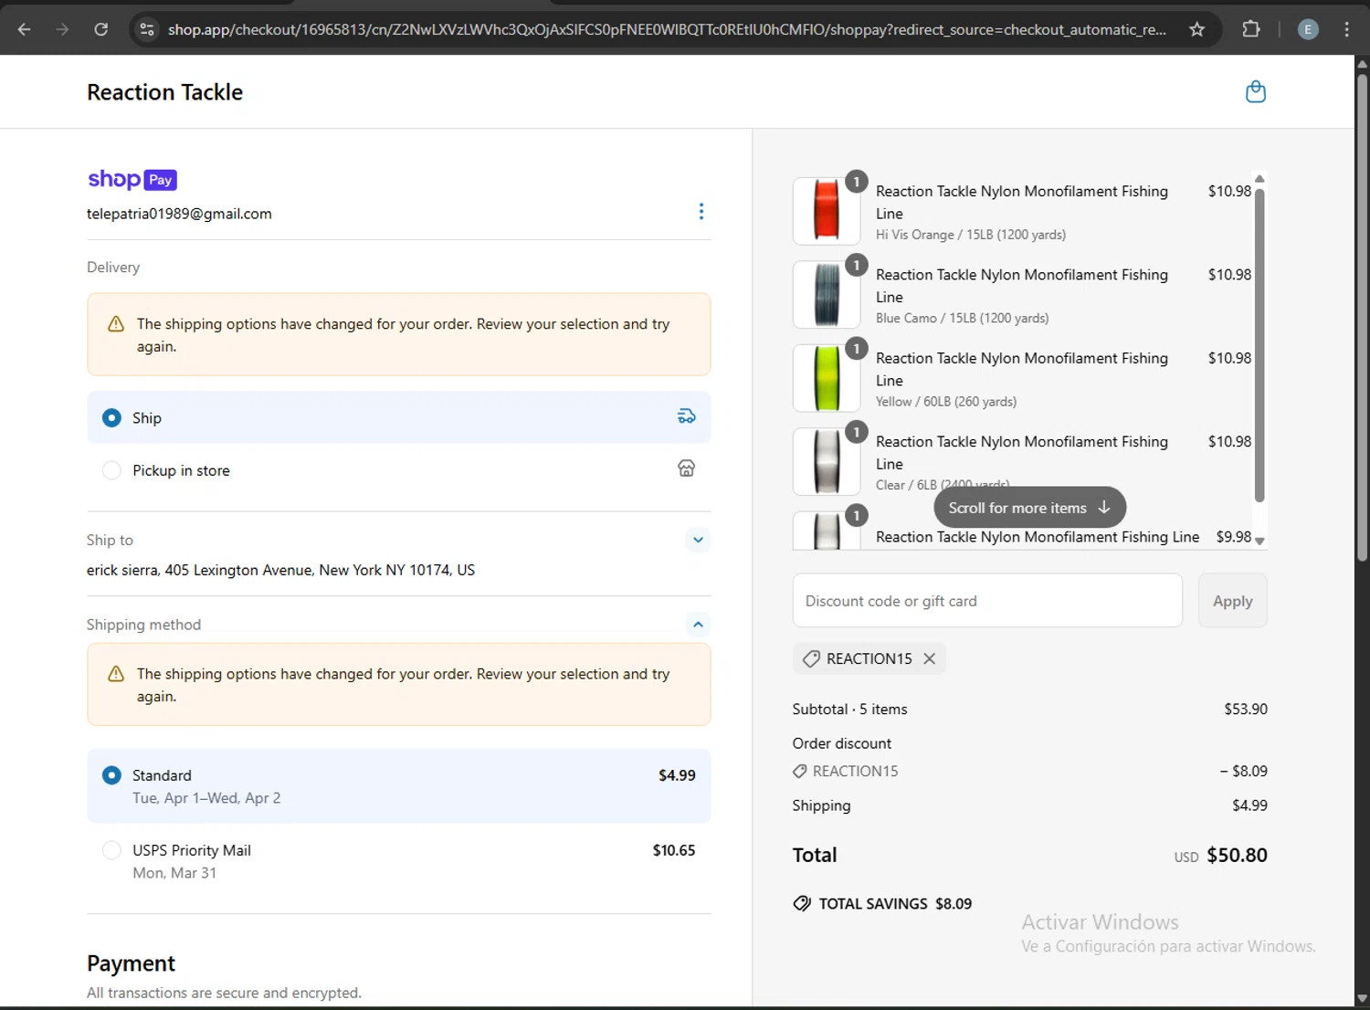Screen dimensions: 1370x1010
Task: Open the browser extensions menu
Action: pos(1251,29)
